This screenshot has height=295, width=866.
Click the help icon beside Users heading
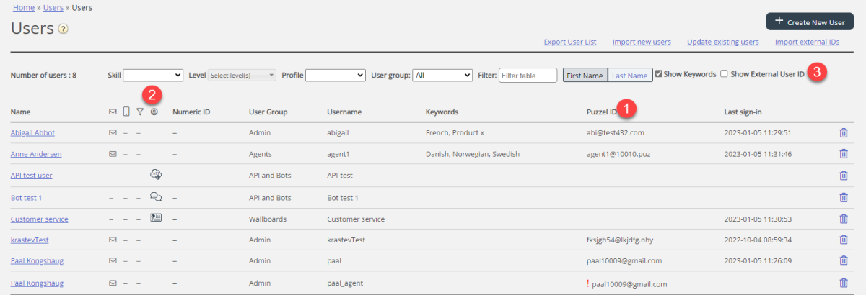click(x=64, y=29)
